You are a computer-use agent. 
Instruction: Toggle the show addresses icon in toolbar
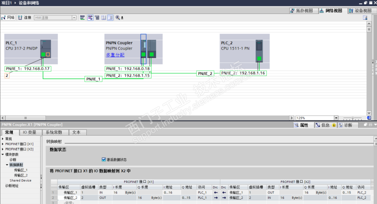pyautogui.click(x=90, y=17)
